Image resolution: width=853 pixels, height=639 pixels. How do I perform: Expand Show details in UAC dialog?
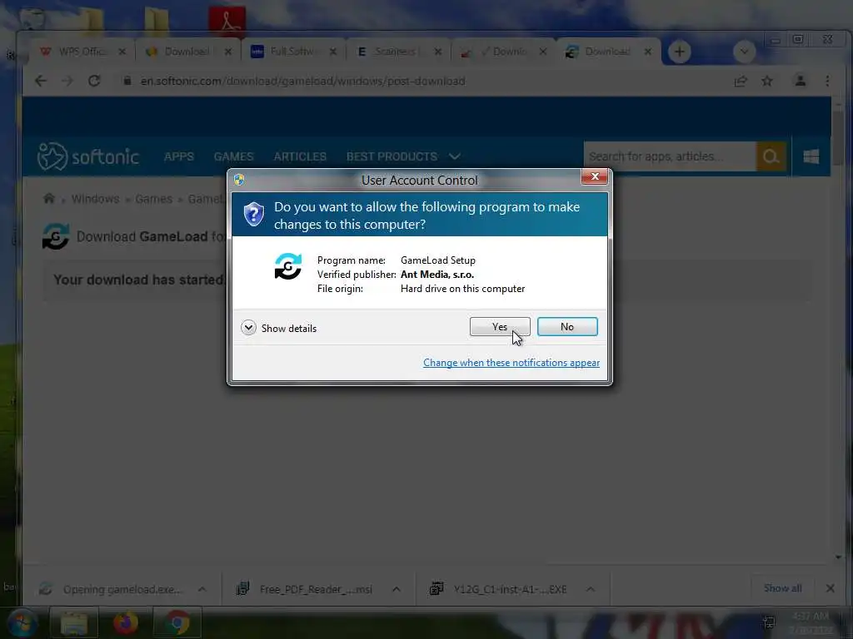(278, 328)
